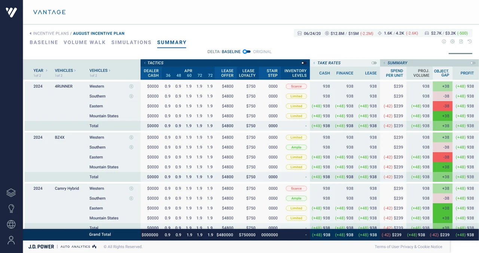Switch to the Volume Walk tab
The image size is (479, 253).
pyautogui.click(x=85, y=42)
